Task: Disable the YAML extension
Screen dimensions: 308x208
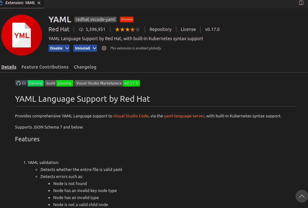Action: (x=56, y=48)
